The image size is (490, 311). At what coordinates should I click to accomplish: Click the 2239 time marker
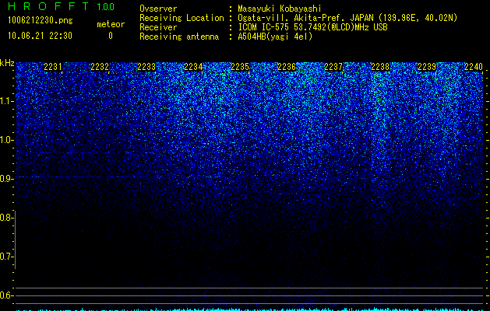(427, 67)
